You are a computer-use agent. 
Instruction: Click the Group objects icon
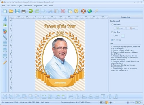[5, 97]
